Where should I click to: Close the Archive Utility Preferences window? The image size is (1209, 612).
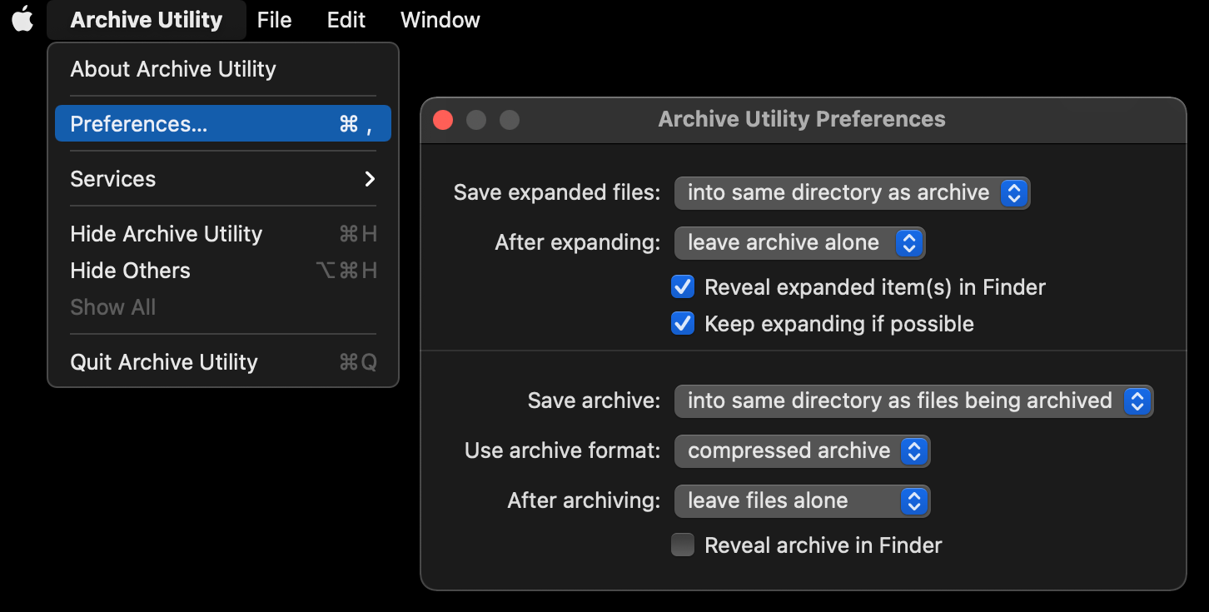pos(443,120)
